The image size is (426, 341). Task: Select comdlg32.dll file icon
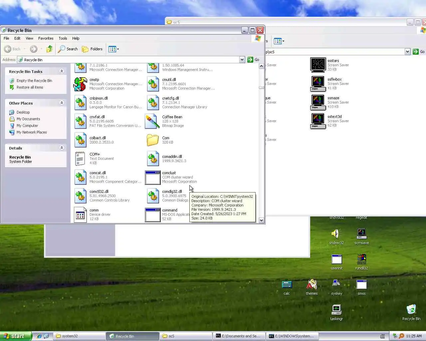(153, 196)
